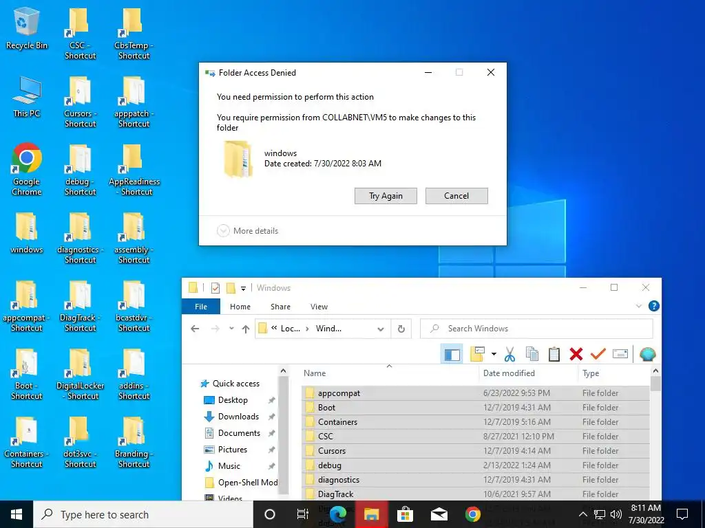
Task: Select This PC desktop icon
Action: tap(27, 96)
